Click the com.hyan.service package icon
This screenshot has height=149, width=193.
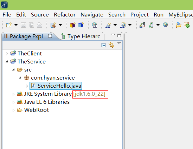click(27, 78)
